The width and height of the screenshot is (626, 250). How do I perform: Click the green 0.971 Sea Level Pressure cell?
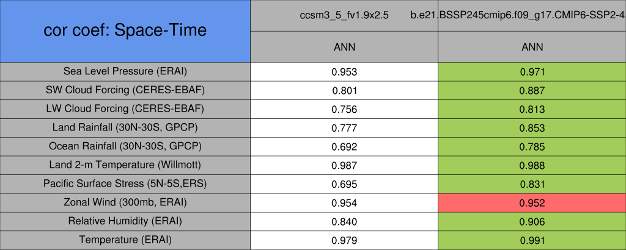point(532,71)
